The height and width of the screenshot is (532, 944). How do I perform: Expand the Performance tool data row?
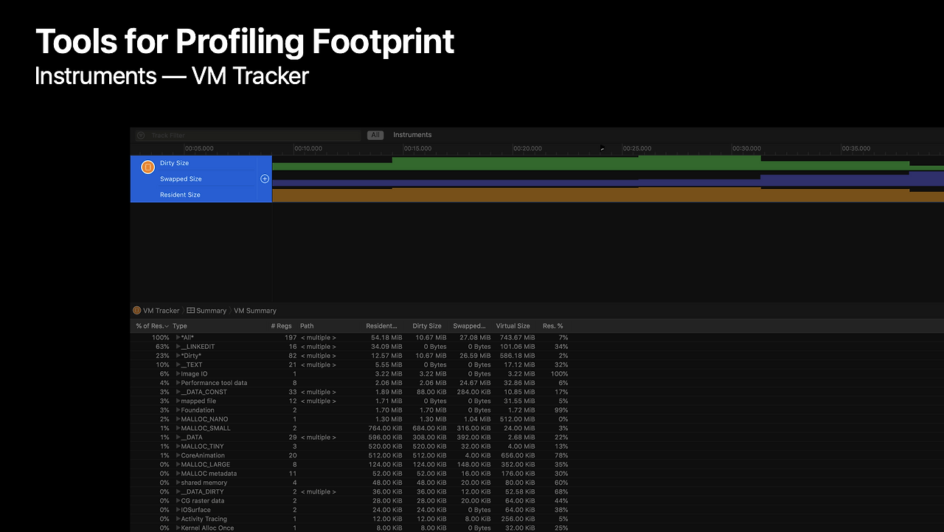coord(178,383)
